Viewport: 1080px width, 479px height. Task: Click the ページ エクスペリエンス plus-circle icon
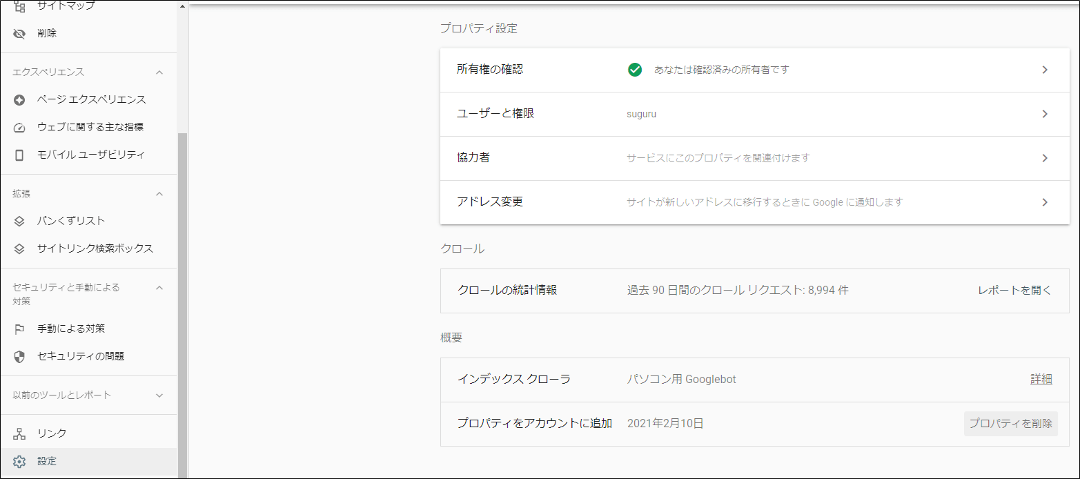click(x=19, y=99)
